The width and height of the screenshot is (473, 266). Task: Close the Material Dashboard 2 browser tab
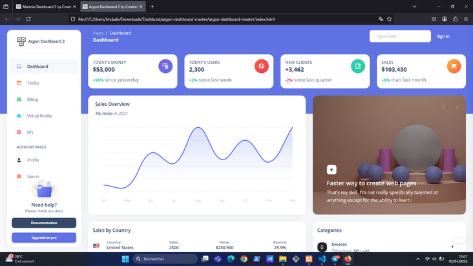pyautogui.click(x=74, y=6)
